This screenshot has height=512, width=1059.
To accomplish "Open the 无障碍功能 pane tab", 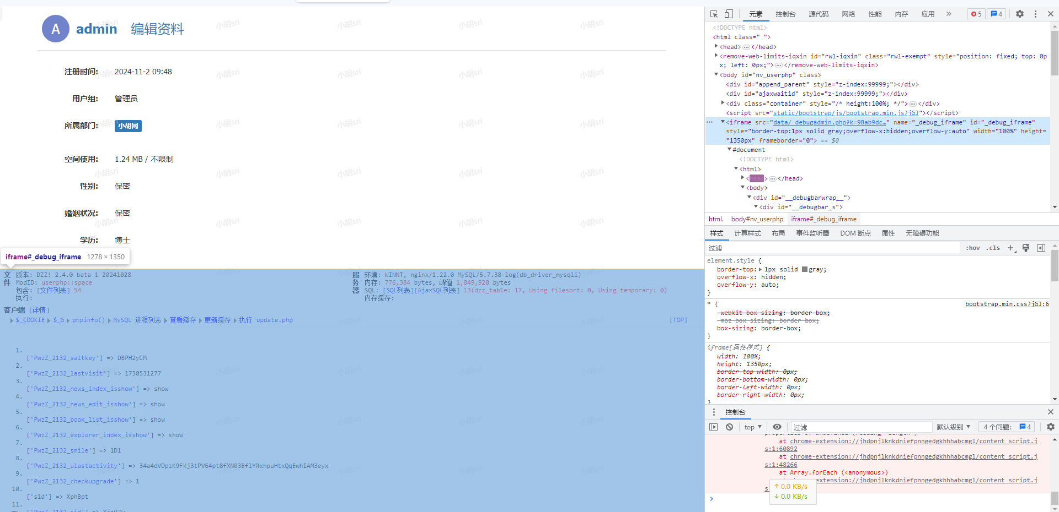I will click(x=922, y=233).
